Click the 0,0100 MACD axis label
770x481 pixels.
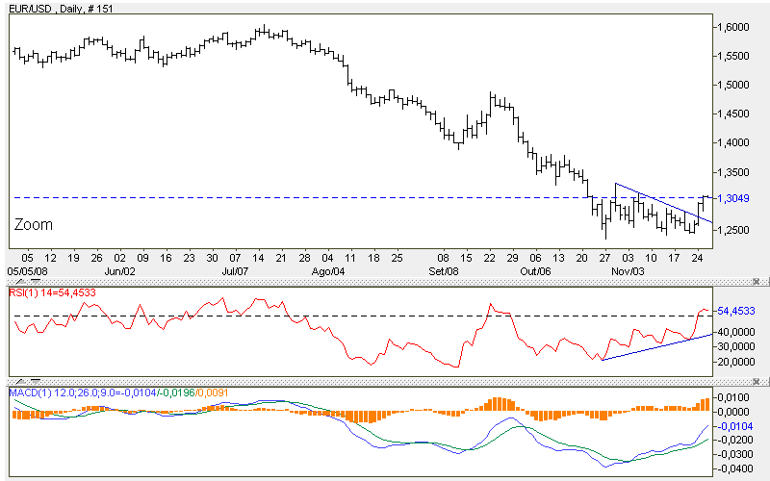coord(733,397)
